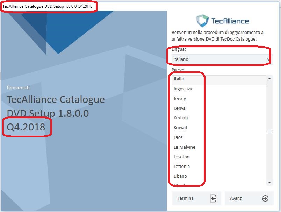The width and height of the screenshot is (281, 212).
Task: Open the Lingua language dropdown showing Italiano
Action: pos(222,59)
